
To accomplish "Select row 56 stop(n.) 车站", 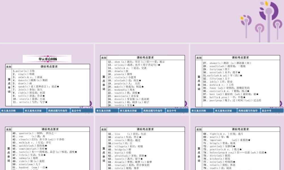I will 125,137.
